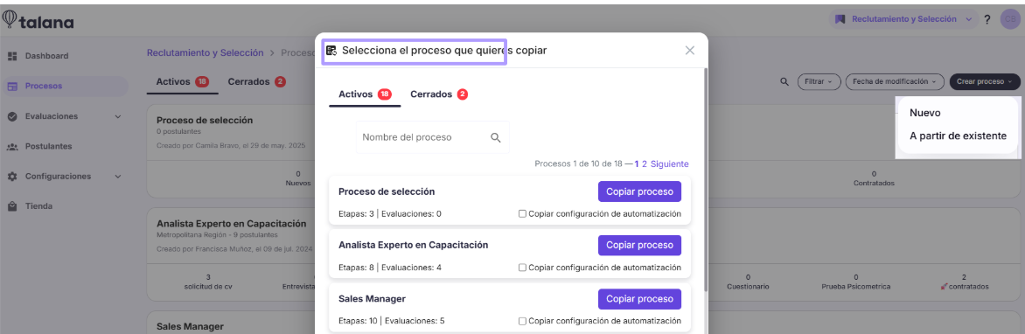Click the search magnifier beside Filtrar
The width and height of the screenshot is (1025, 334).
(784, 81)
